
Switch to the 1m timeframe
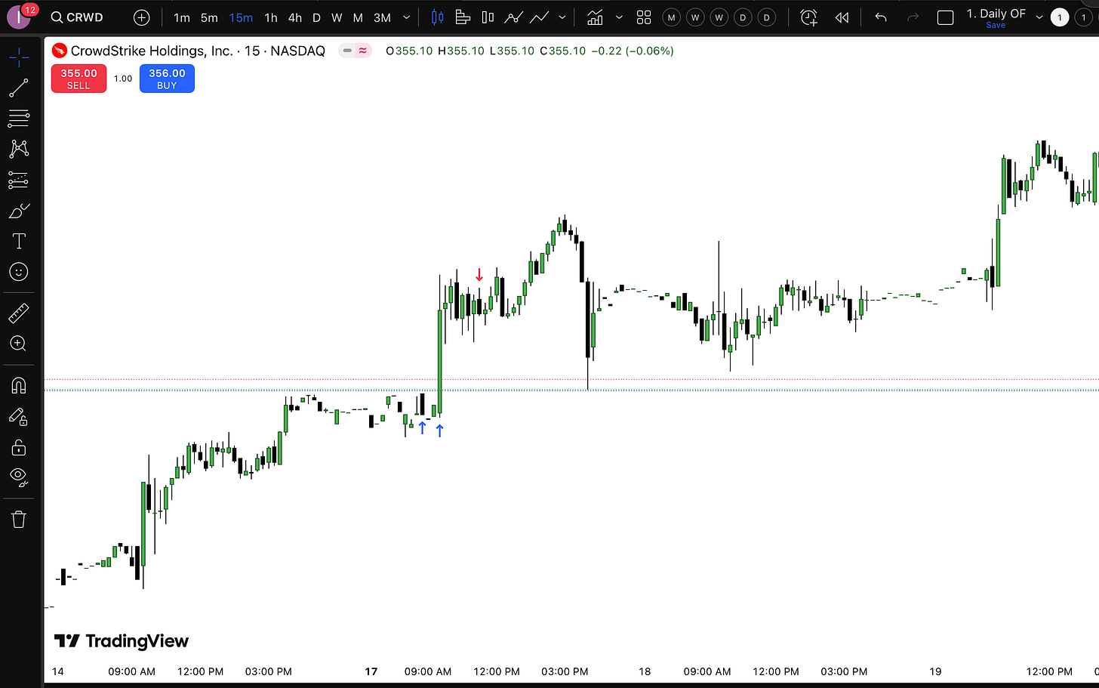(x=182, y=17)
